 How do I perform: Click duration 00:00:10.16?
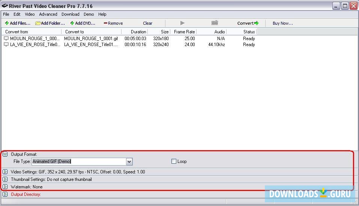(135, 44)
